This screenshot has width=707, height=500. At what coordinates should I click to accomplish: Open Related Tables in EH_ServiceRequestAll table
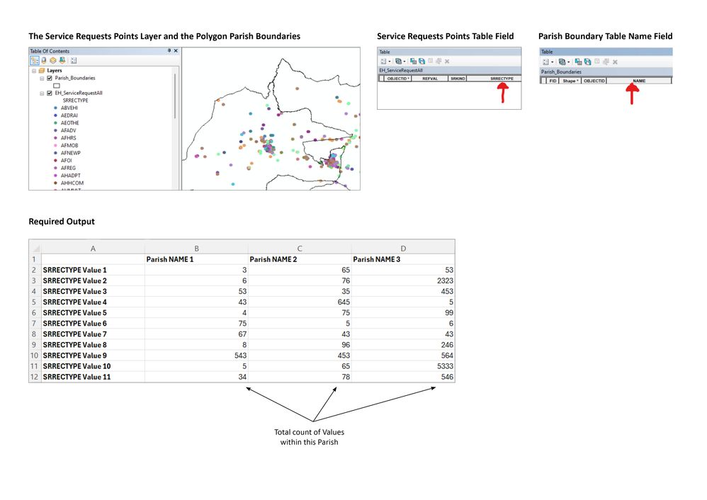[x=399, y=62]
